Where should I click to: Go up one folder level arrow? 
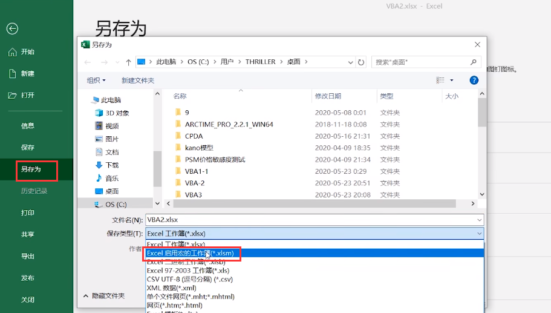point(128,62)
